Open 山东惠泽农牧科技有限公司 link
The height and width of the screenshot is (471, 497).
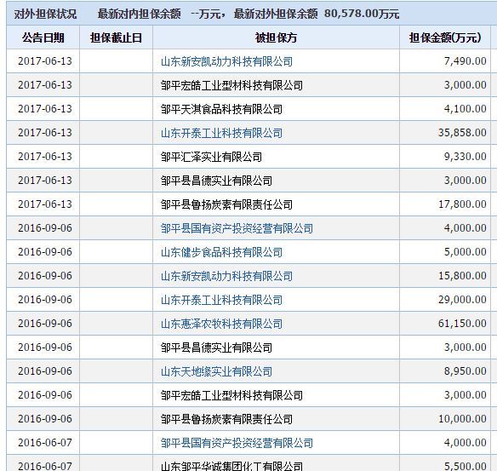click(221, 324)
